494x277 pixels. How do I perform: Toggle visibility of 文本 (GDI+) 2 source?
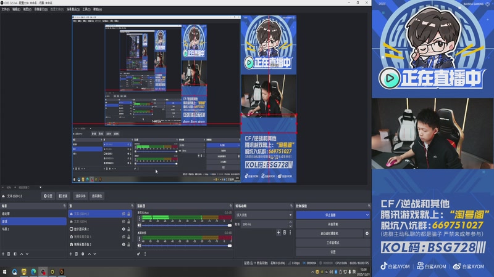(x=124, y=214)
